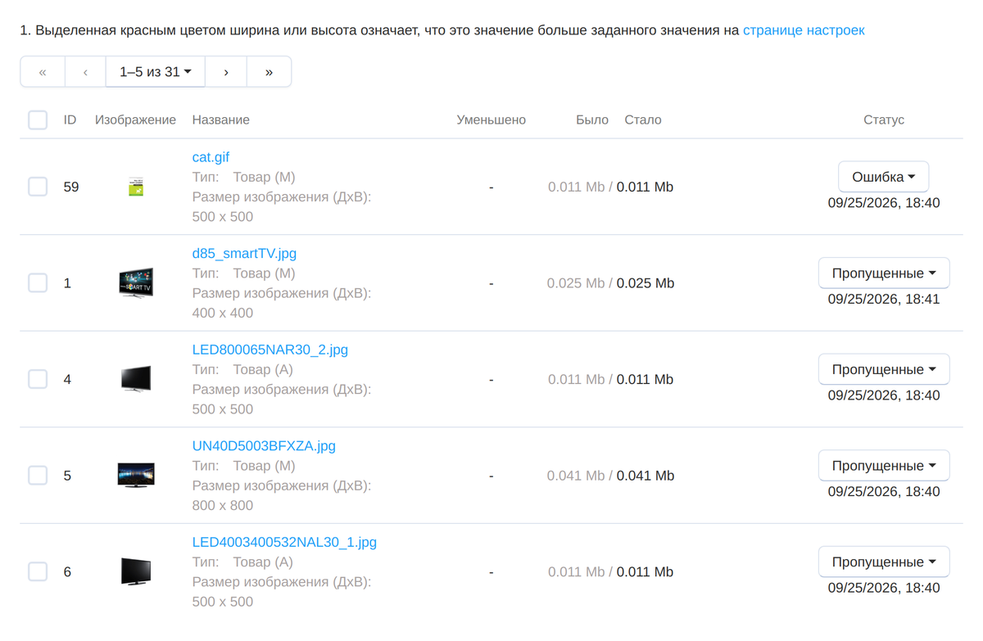Expand status dropdown for UN40D5003BFXZA.jpg

point(884,466)
